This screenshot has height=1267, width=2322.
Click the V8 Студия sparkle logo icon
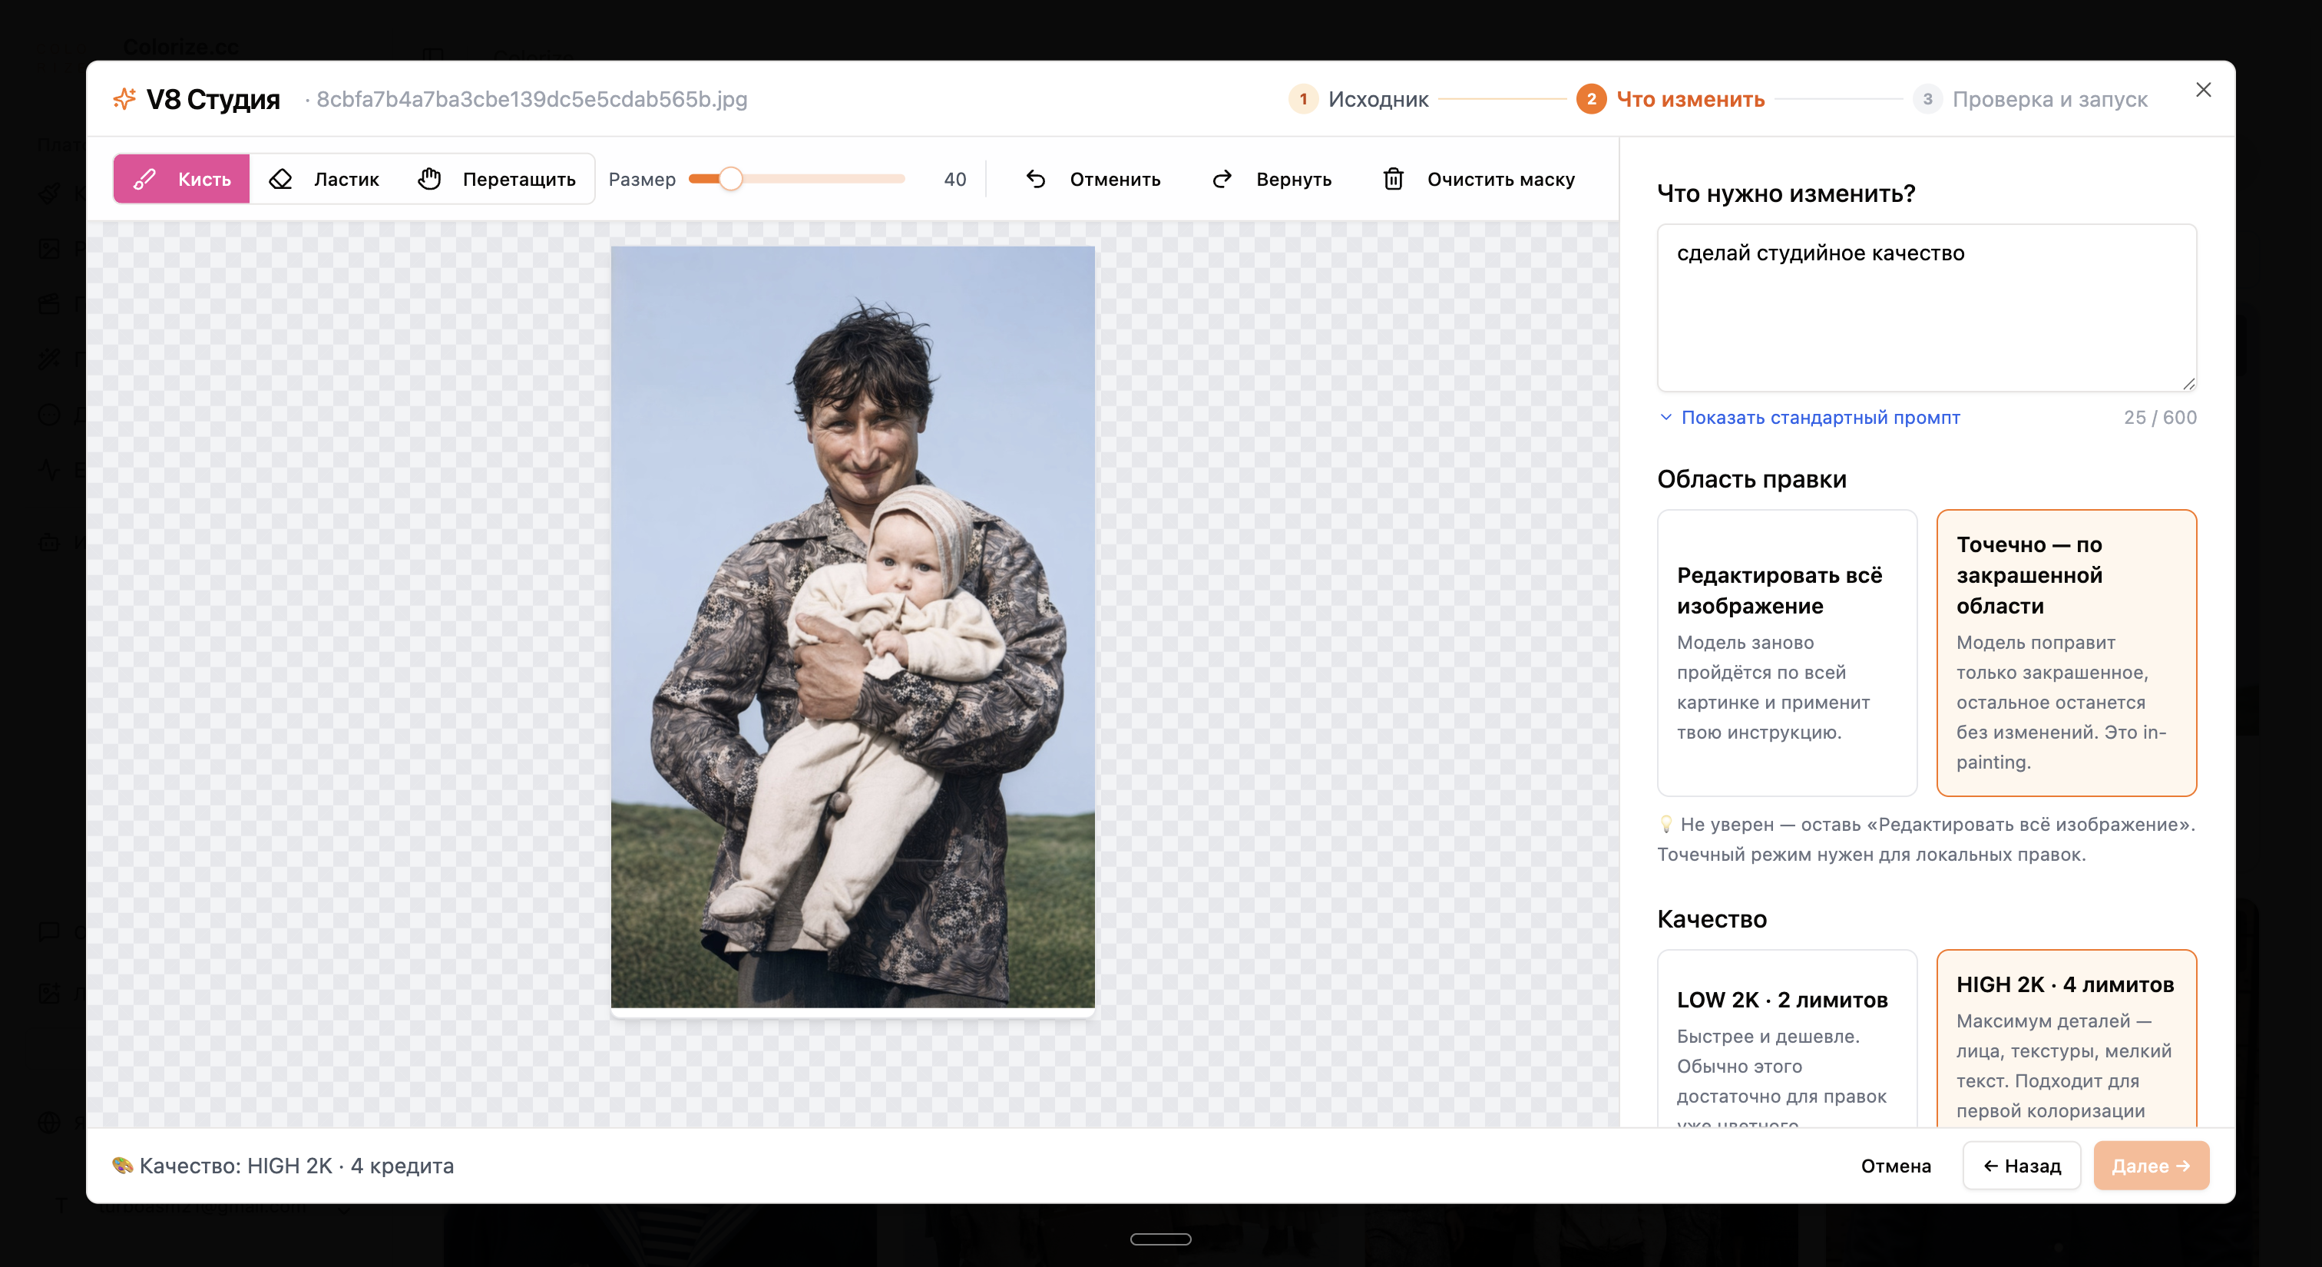click(124, 99)
